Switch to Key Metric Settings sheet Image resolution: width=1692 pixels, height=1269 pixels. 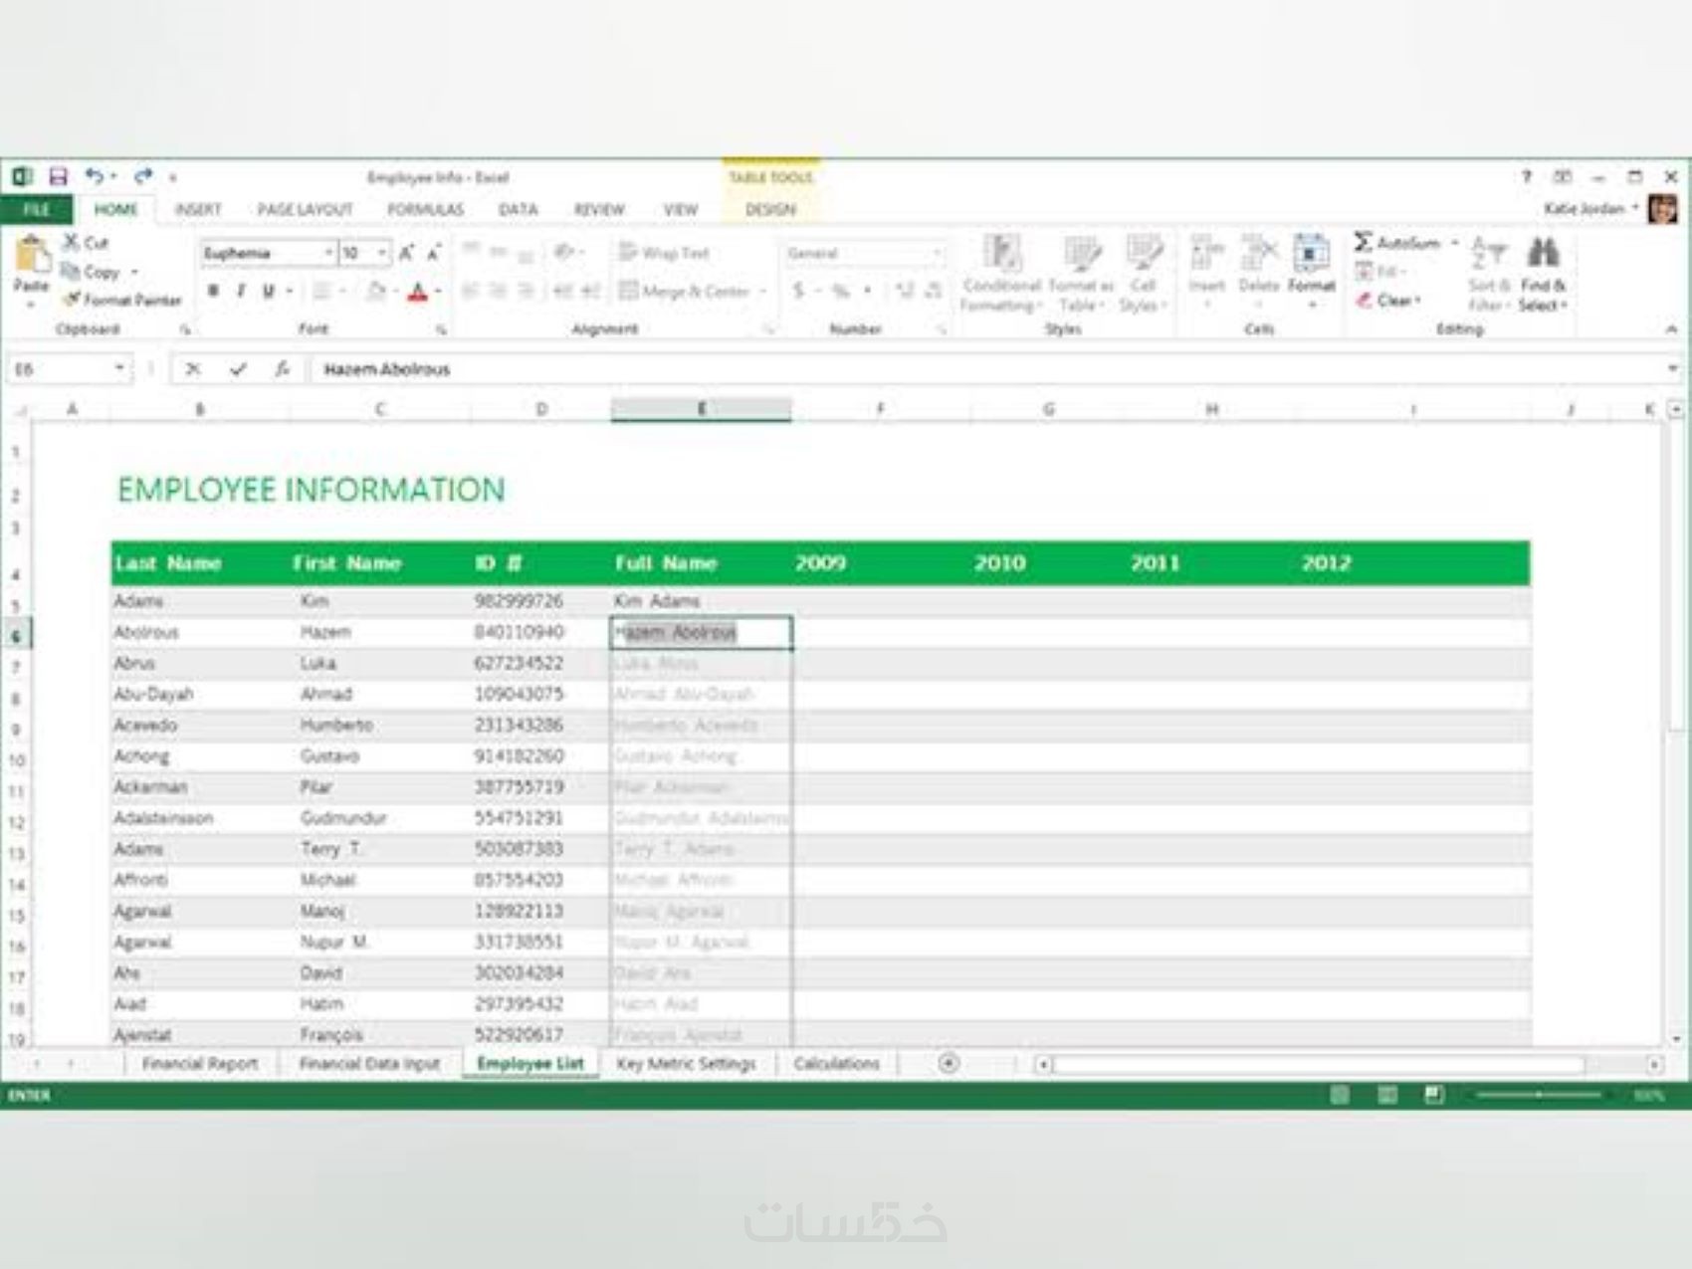(686, 1063)
